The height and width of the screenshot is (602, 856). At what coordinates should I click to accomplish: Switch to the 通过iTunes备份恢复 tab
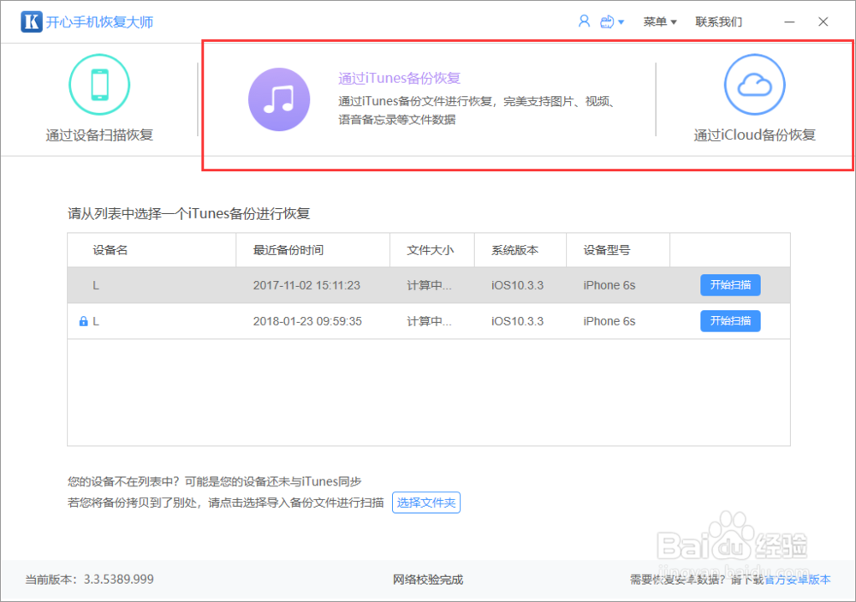399,77
